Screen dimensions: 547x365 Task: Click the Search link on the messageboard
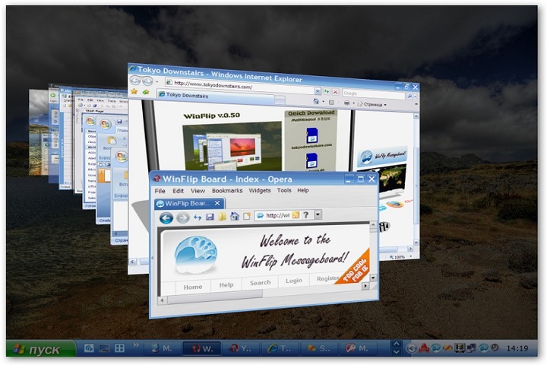click(x=260, y=282)
